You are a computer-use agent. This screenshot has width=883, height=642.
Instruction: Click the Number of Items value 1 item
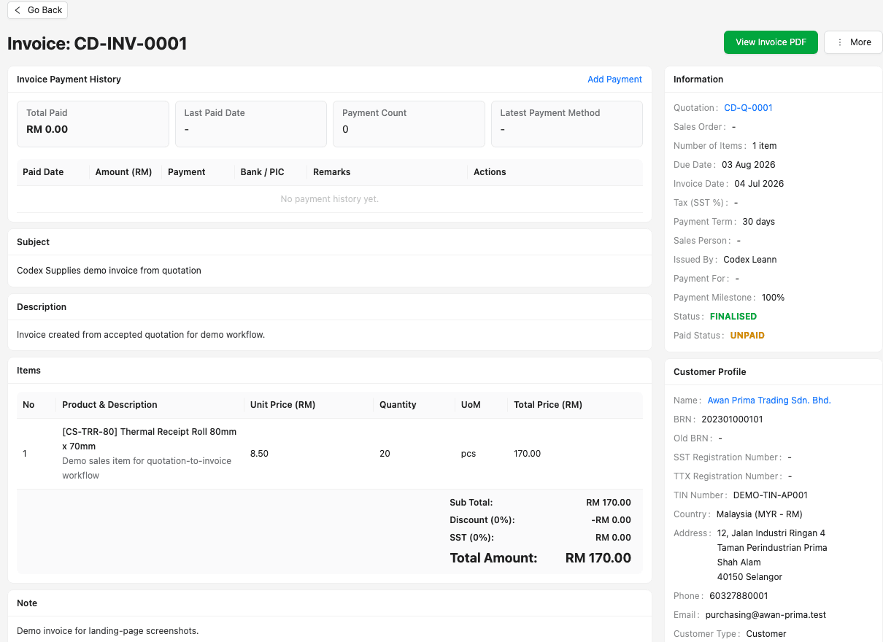click(x=765, y=146)
